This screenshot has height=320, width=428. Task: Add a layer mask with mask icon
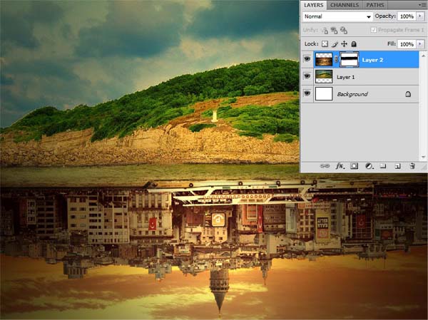pos(354,166)
